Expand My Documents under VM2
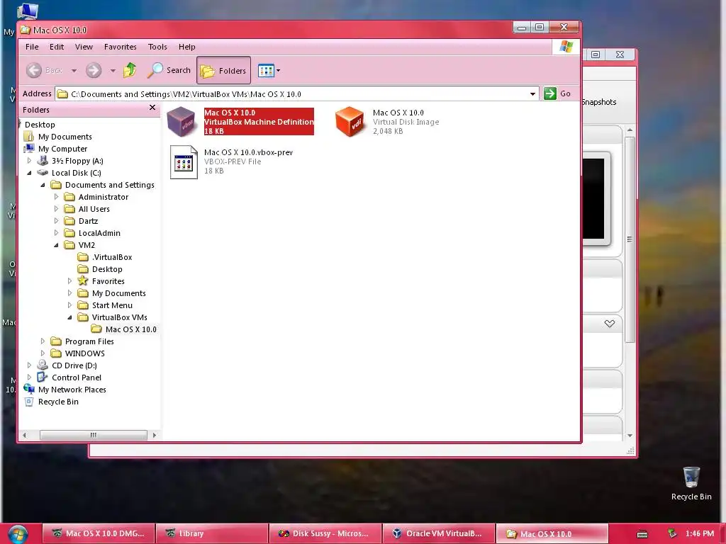The width and height of the screenshot is (726, 544). [x=69, y=293]
